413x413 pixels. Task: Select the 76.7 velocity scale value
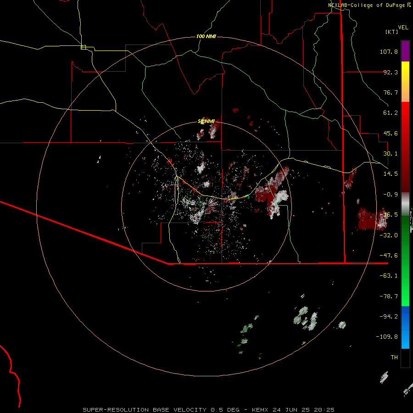click(x=391, y=92)
